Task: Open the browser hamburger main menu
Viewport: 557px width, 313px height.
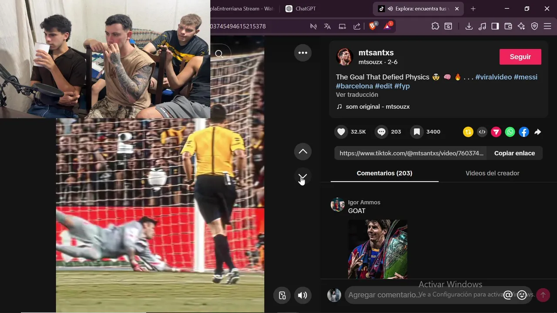Action: pos(547,26)
